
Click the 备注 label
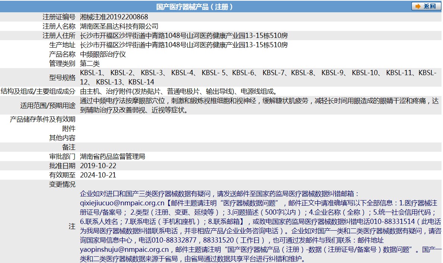pos(69,147)
